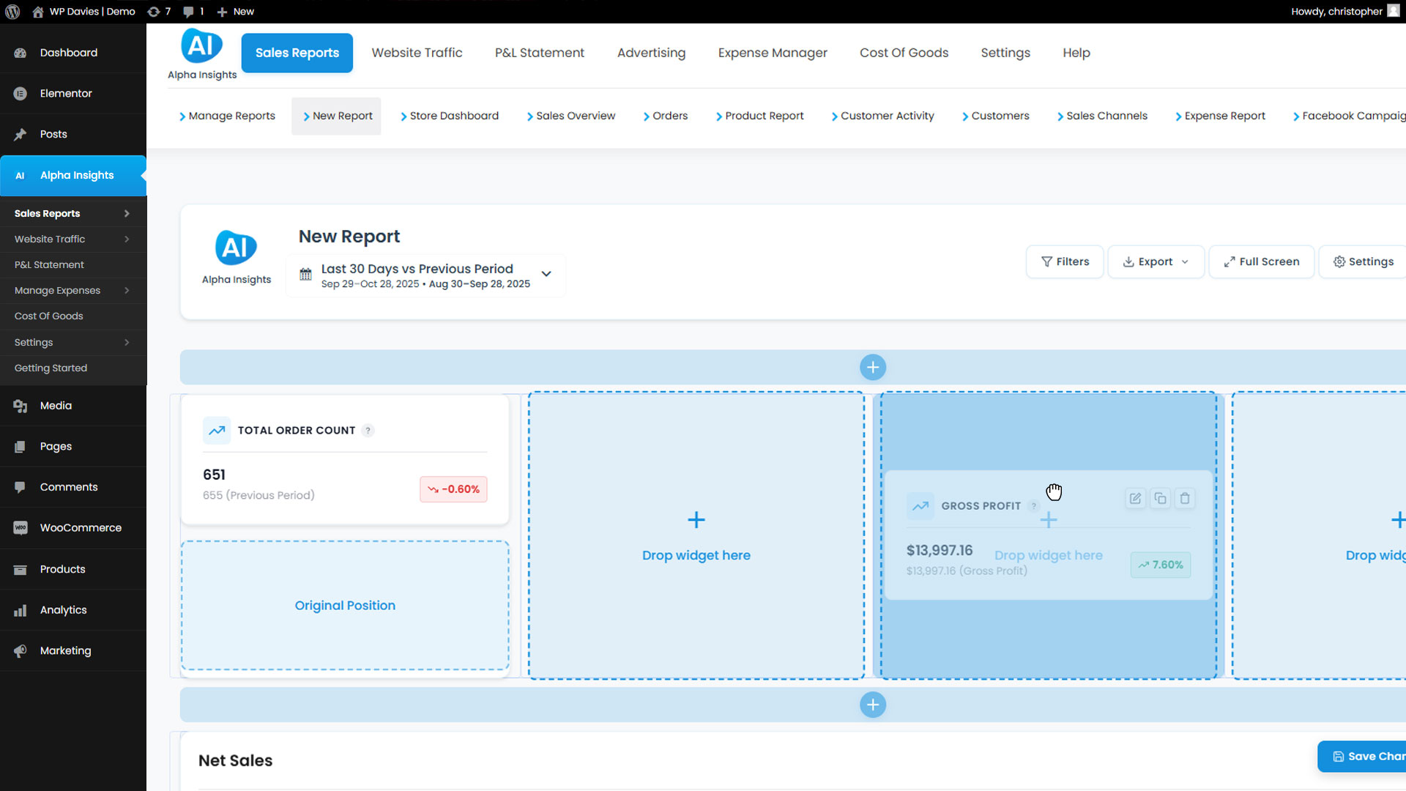1406x791 pixels.
Task: Open the comments icon in admin bar
Action: click(189, 12)
